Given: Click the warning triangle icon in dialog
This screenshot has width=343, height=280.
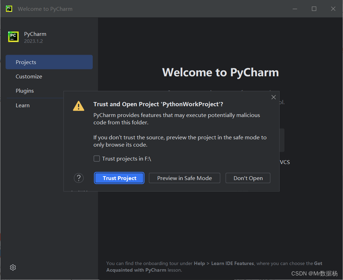Looking at the screenshot, I should point(78,106).
